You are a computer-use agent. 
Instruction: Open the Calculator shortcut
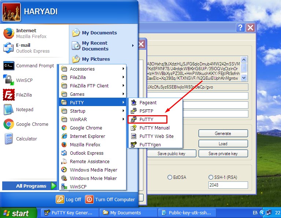click(x=26, y=139)
